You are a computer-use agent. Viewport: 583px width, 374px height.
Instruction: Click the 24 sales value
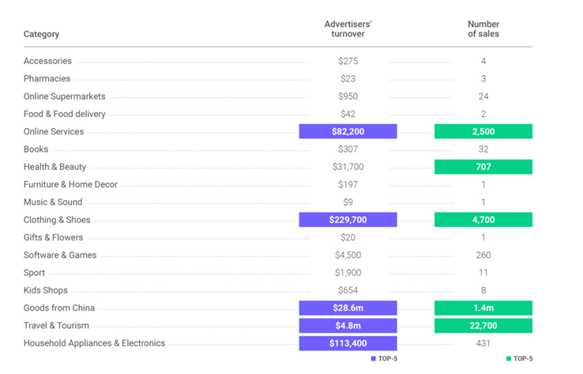tap(483, 96)
